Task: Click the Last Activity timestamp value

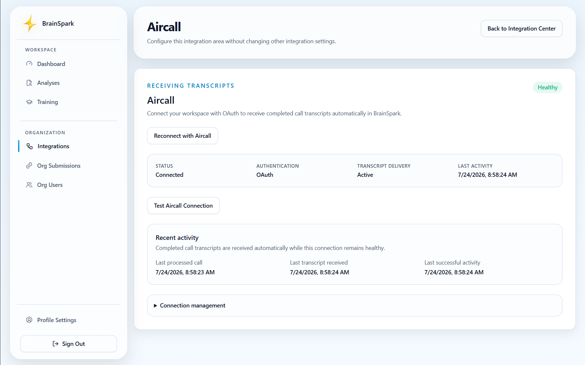Action: 487,175
